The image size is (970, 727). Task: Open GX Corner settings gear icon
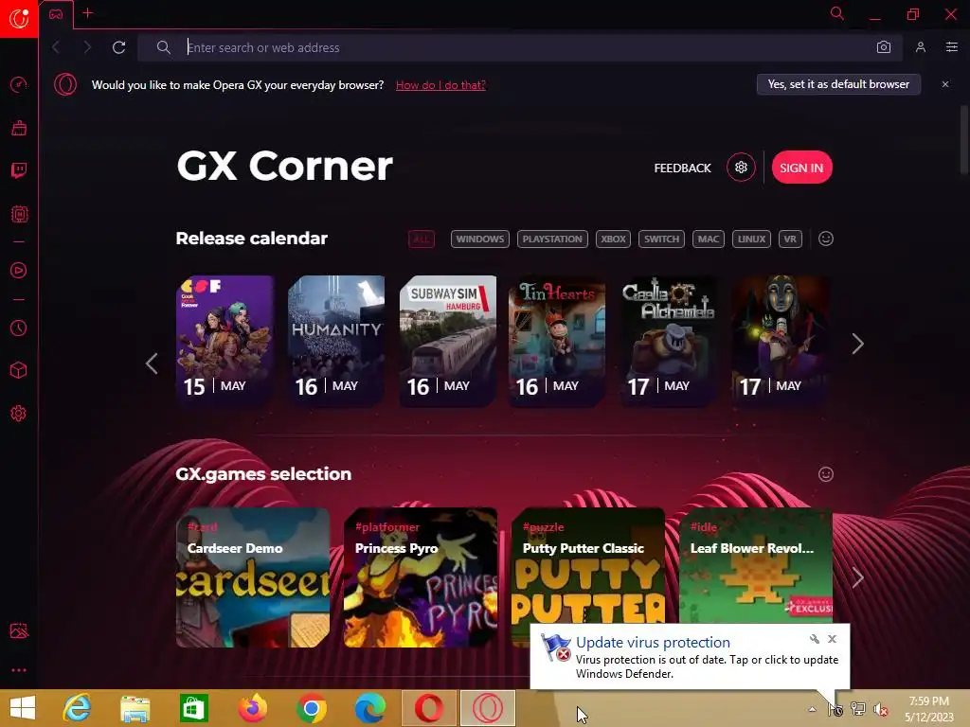pos(741,167)
